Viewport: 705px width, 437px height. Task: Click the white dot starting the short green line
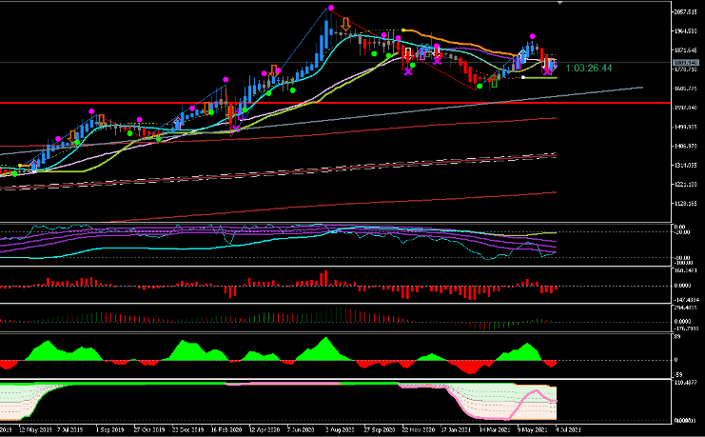(x=523, y=77)
